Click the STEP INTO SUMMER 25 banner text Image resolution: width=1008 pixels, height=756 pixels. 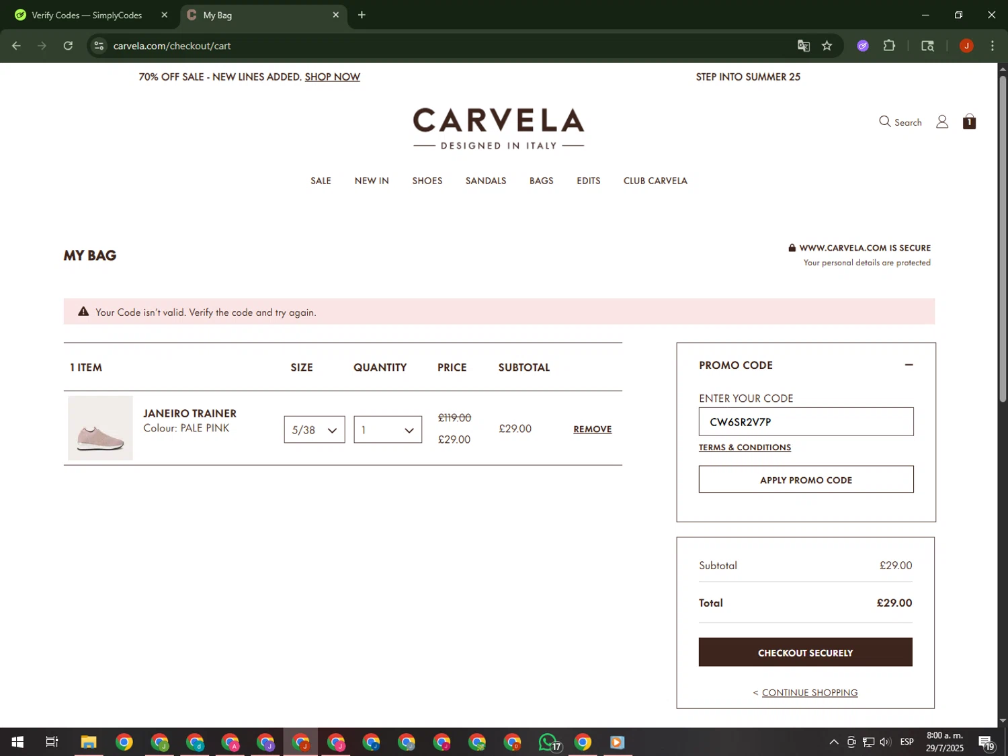click(748, 77)
